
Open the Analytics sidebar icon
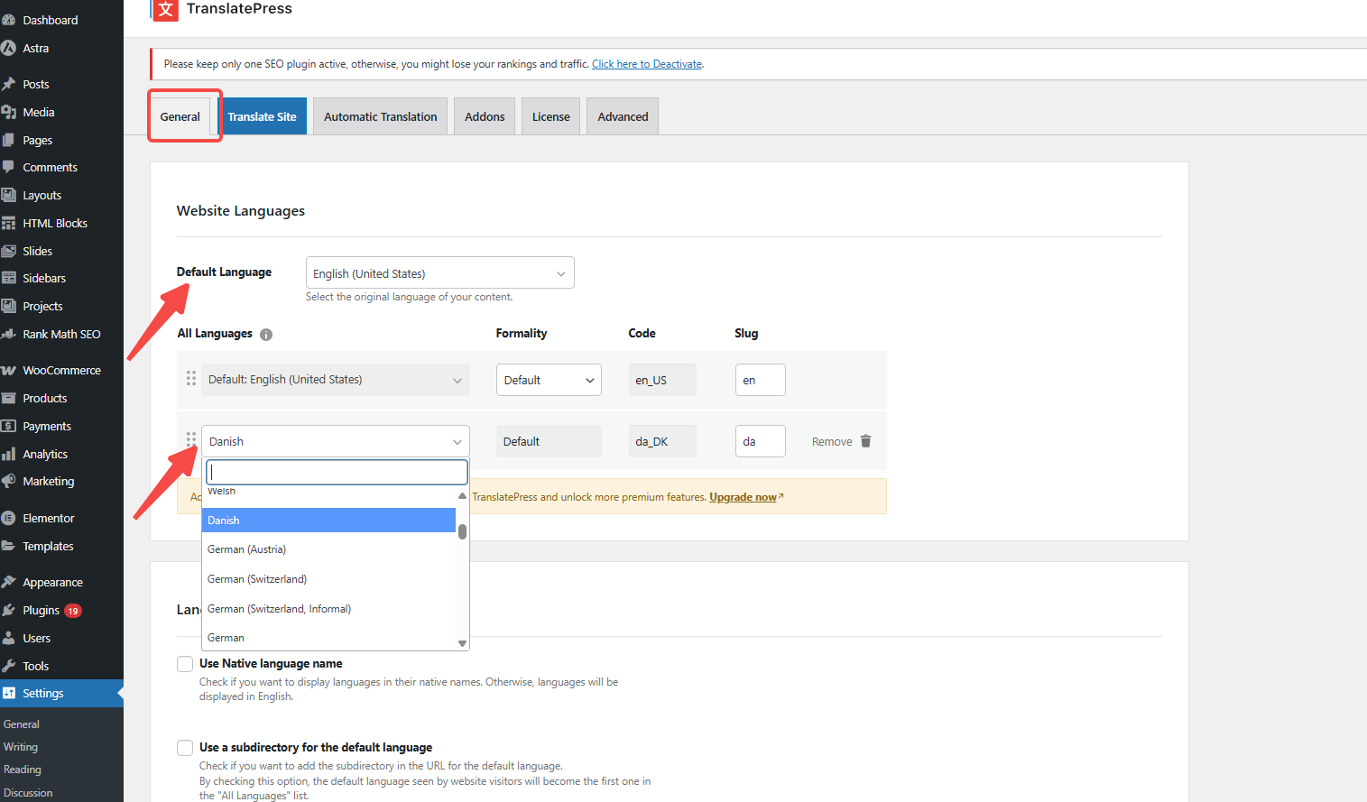point(13,453)
